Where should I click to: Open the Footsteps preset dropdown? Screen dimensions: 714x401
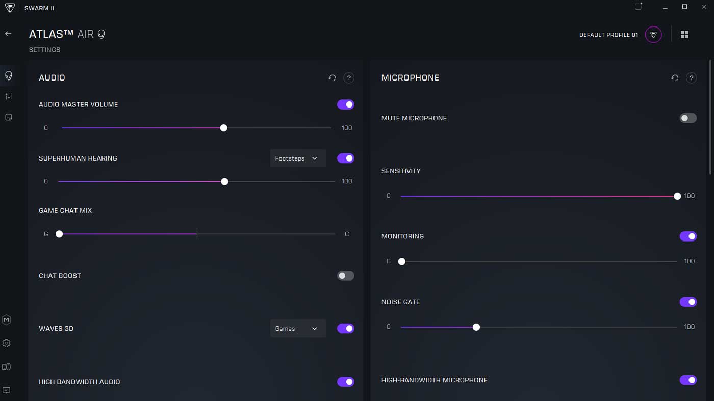tap(298, 158)
